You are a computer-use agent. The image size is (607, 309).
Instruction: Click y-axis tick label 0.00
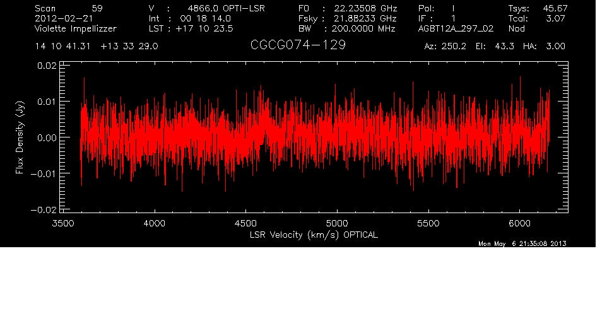click(x=47, y=137)
